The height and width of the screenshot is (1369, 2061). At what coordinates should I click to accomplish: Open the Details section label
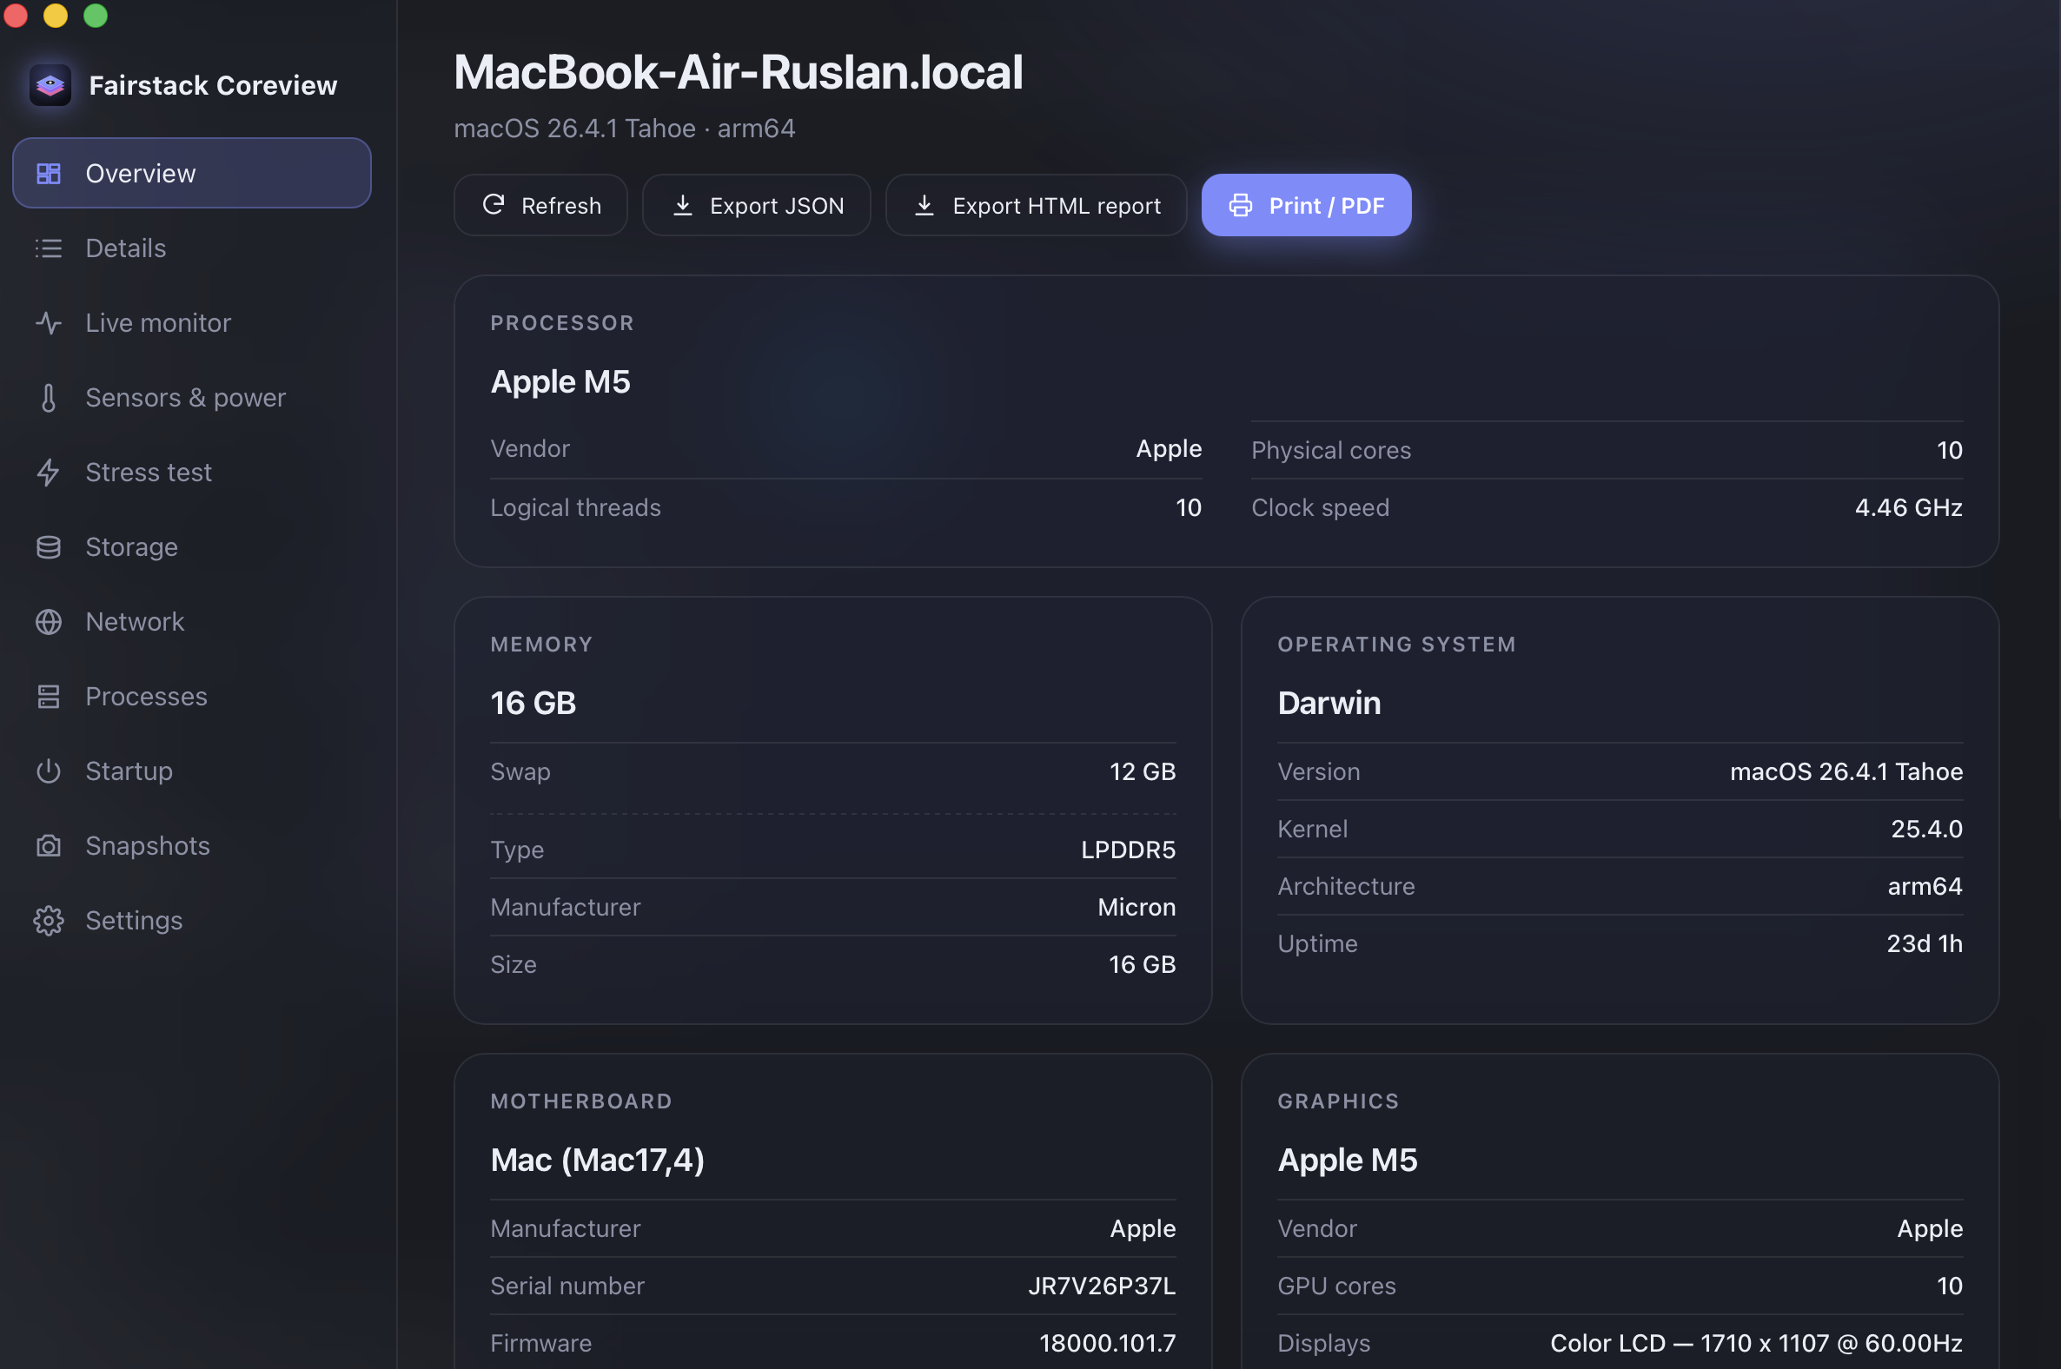(126, 248)
